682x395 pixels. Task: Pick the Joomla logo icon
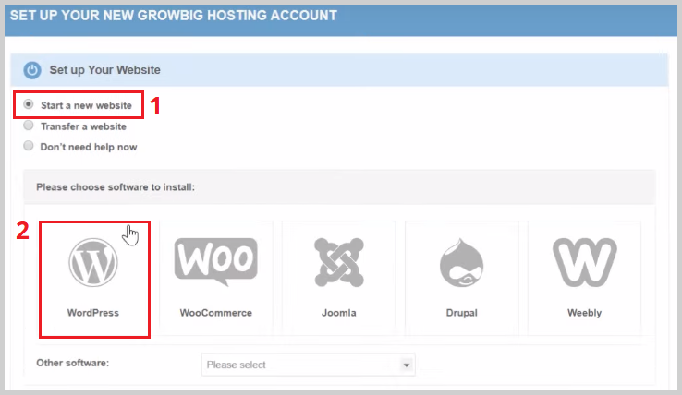339,262
